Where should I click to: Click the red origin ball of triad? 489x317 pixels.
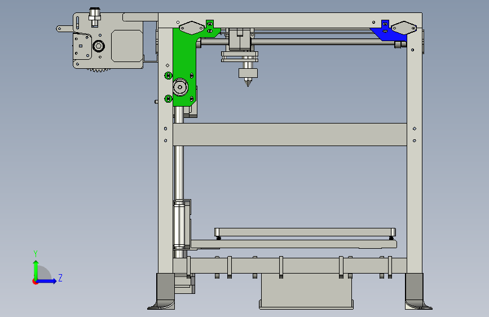(35, 281)
